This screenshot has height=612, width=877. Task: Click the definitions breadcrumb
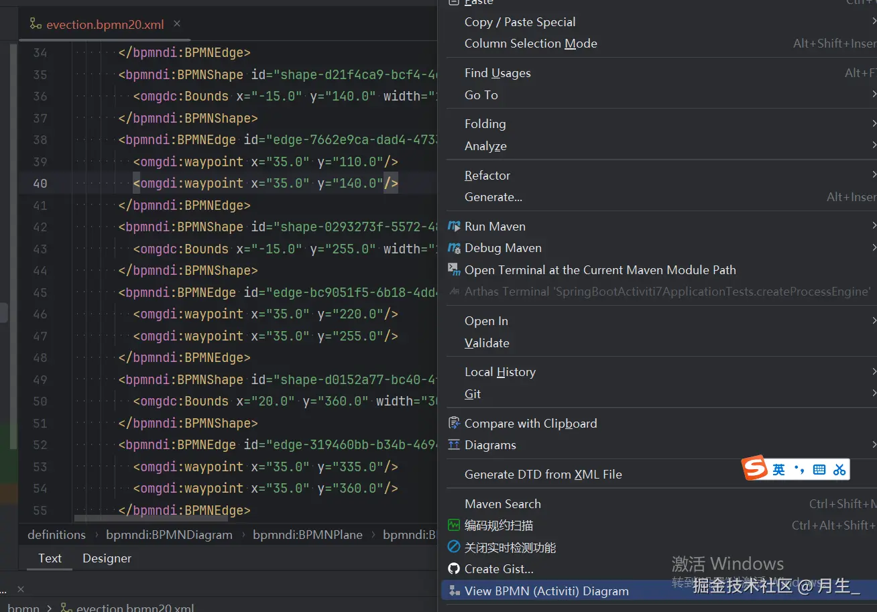coord(56,535)
